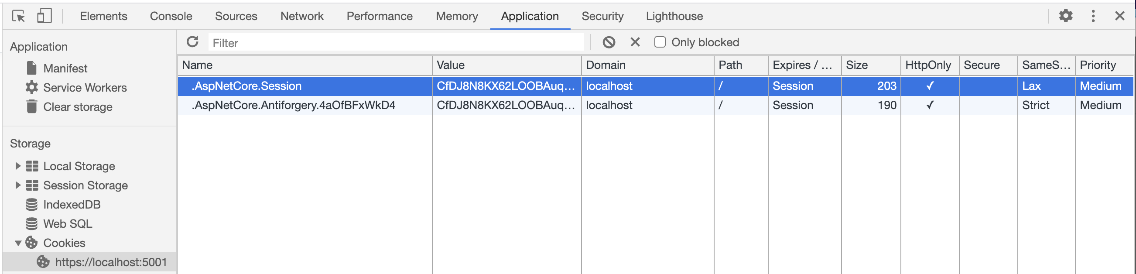
Task: Click the clear all cookies icon
Action: point(609,42)
